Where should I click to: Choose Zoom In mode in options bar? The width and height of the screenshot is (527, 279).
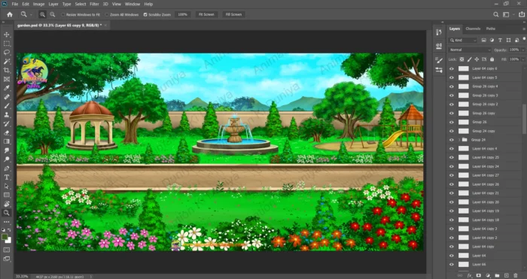(x=42, y=14)
